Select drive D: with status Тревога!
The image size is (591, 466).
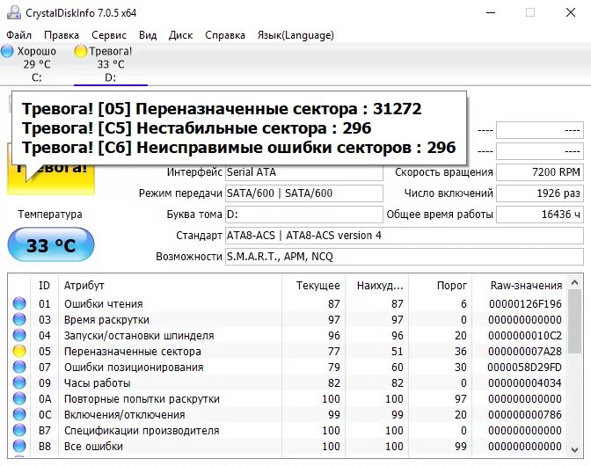tap(110, 64)
